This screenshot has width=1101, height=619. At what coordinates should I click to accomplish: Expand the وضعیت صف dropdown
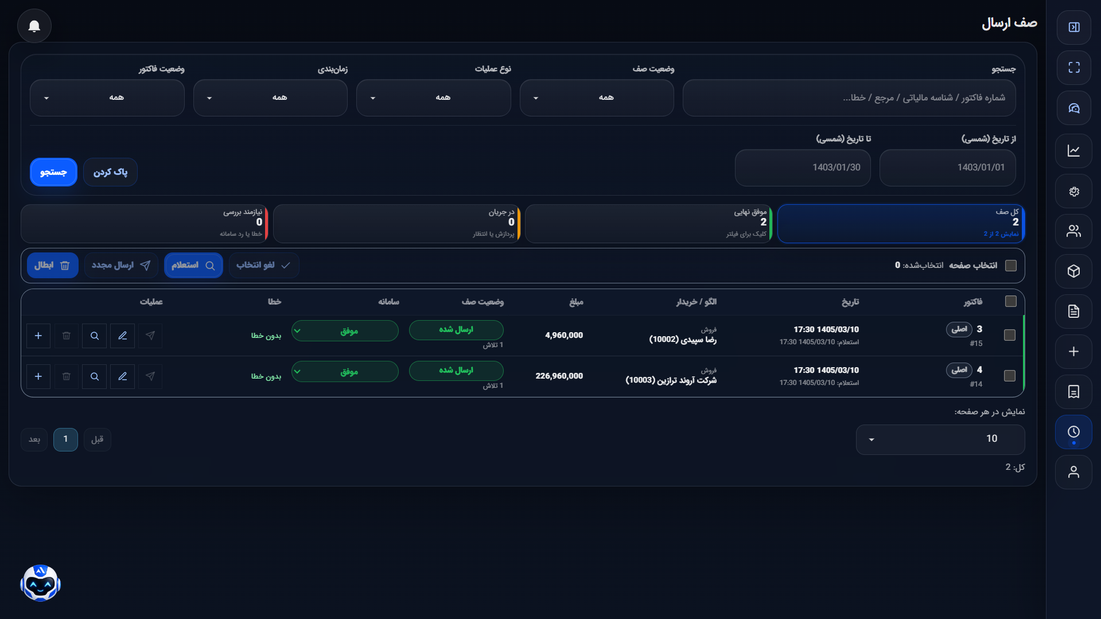point(597,98)
